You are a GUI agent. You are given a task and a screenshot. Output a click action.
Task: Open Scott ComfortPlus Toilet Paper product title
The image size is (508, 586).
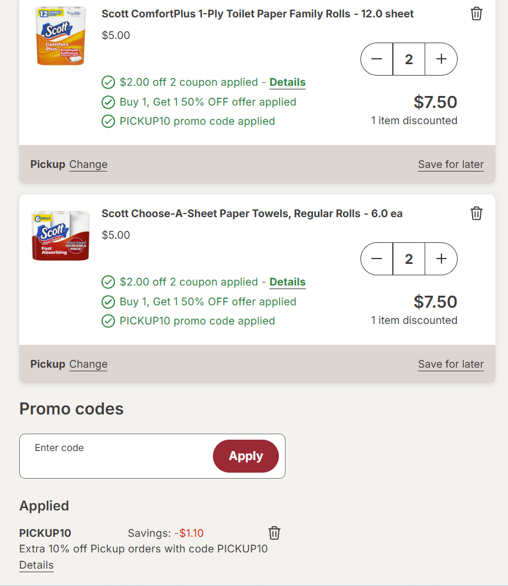tap(257, 14)
